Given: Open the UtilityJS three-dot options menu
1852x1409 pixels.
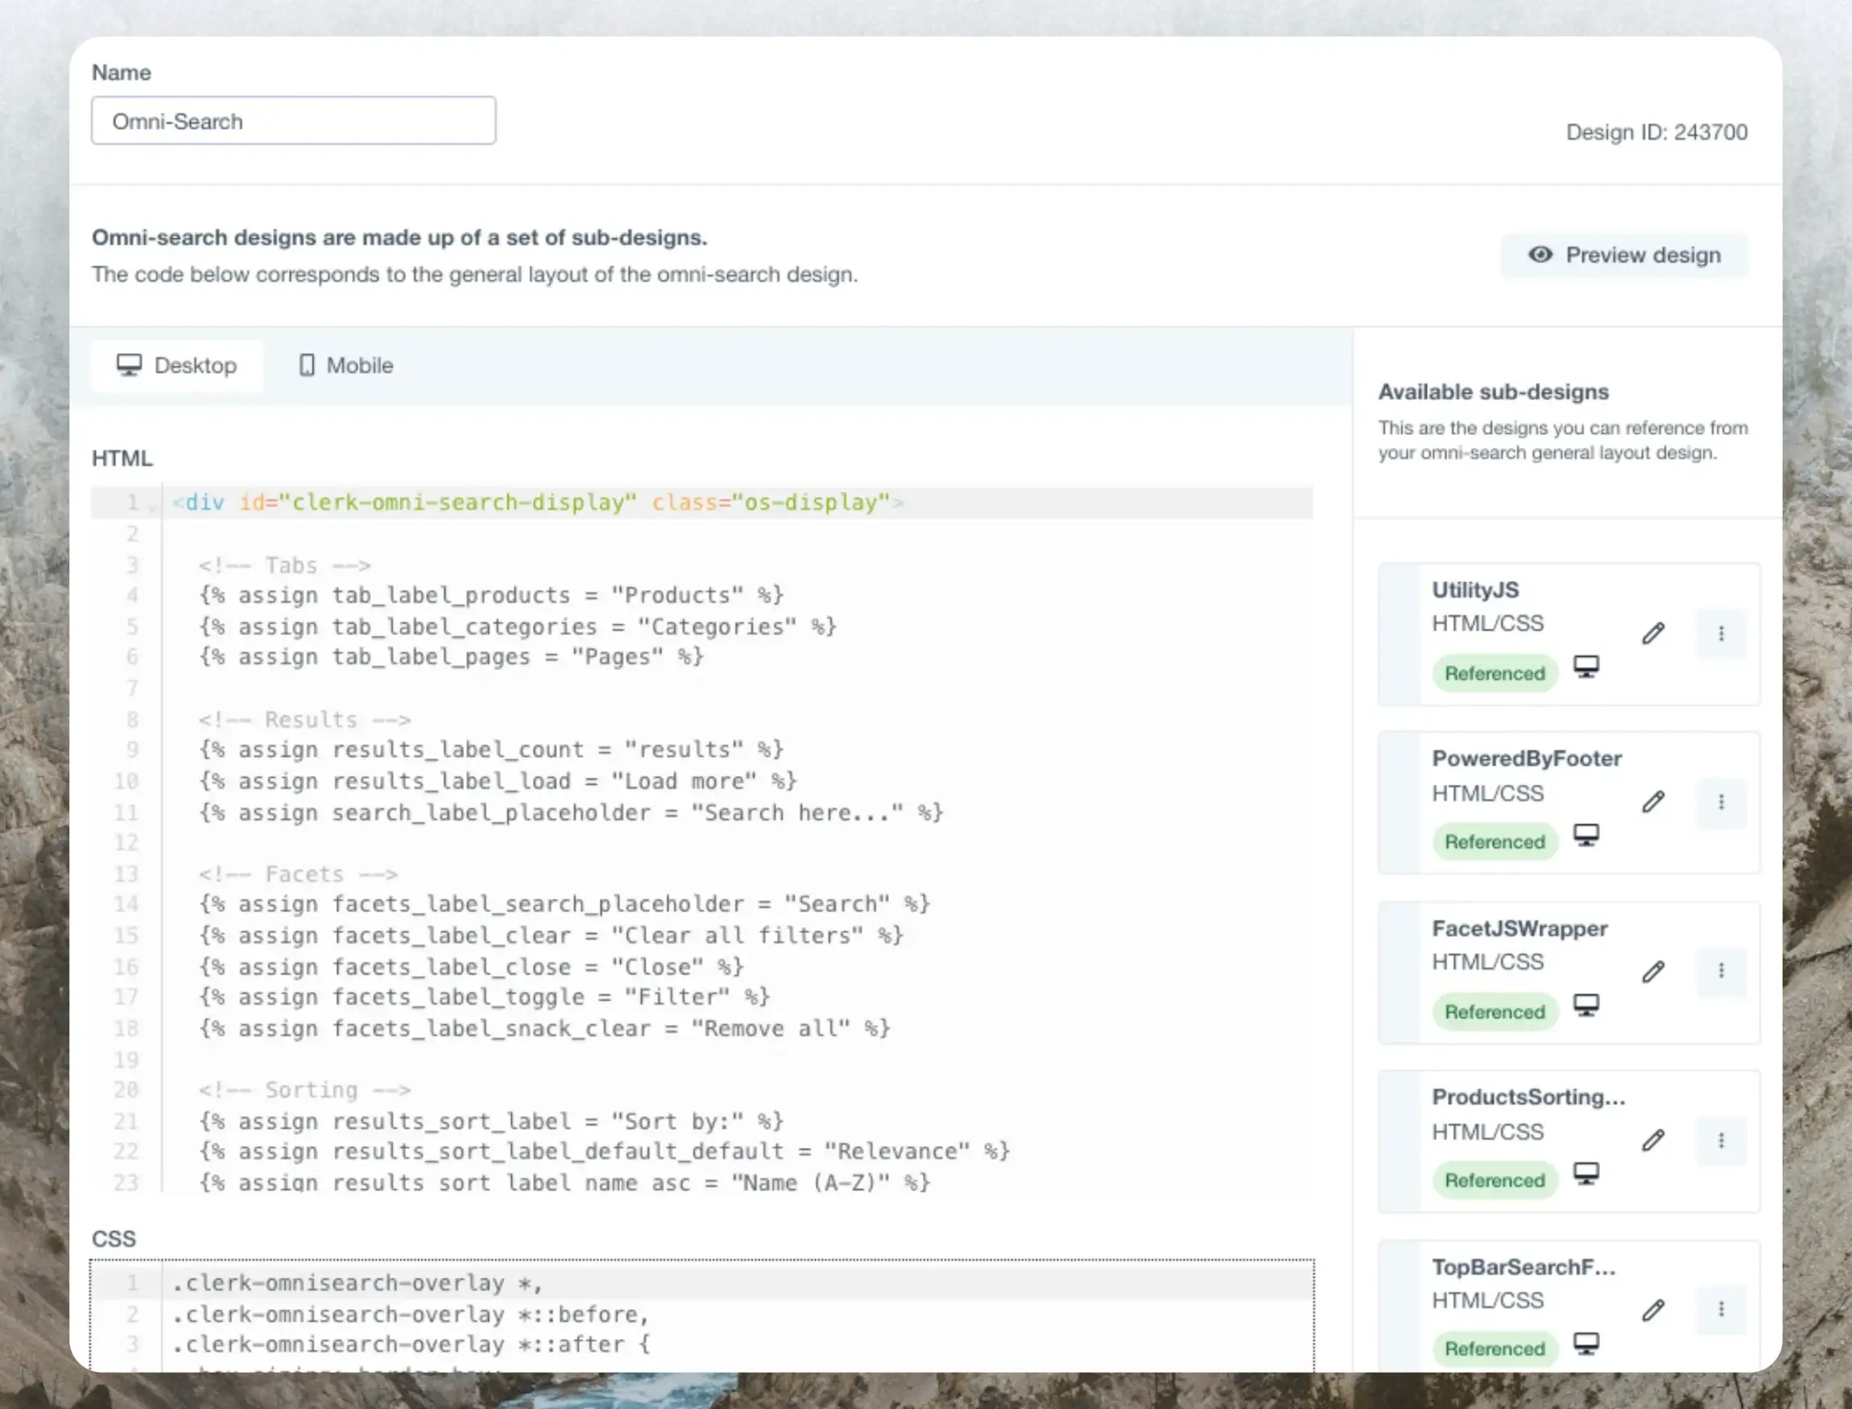Looking at the screenshot, I should (x=1722, y=633).
